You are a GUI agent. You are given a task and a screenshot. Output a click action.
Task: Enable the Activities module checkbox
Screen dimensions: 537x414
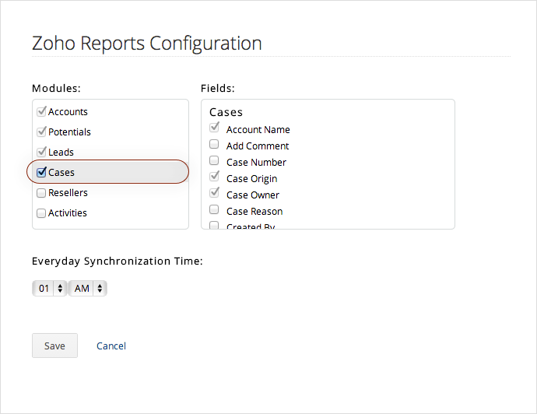pyautogui.click(x=42, y=213)
